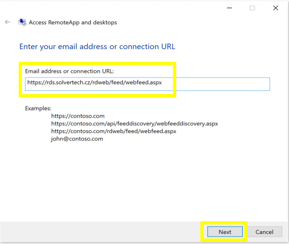Click the contoso rdweb/feed/webfeed.aspx example

114,131
